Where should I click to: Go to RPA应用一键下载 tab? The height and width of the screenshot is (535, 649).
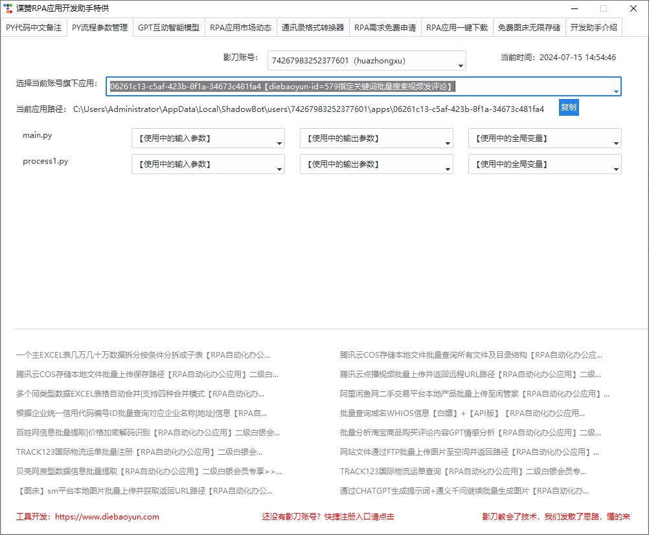[457, 28]
